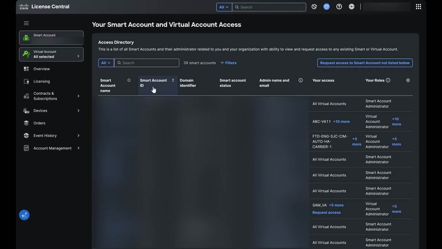
Task: Click the Access Directory search field
Action: tap(149, 63)
